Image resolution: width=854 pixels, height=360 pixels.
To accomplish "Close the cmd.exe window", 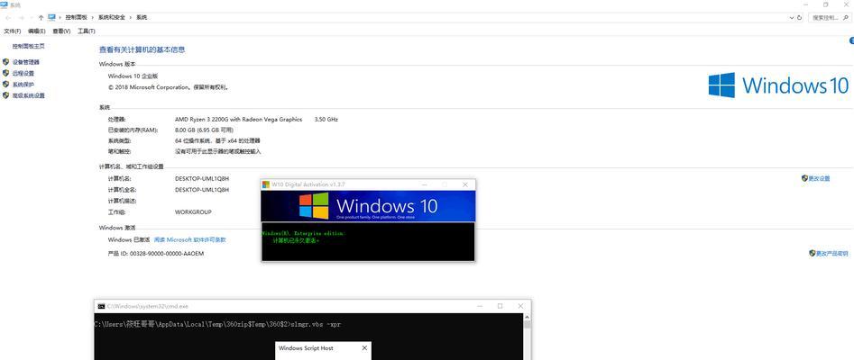I will point(521,306).
